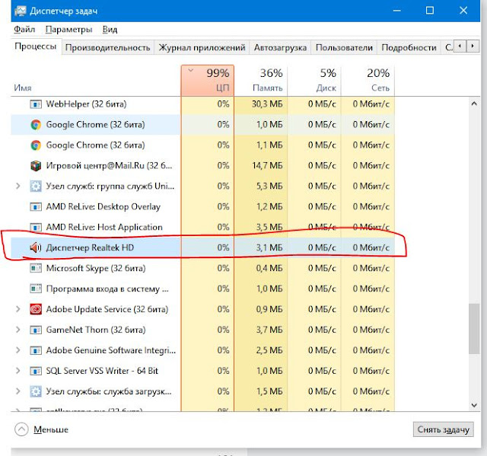487x456 pixels.
Task: Click the 3,7 МБ memory value
Action: coord(269,330)
